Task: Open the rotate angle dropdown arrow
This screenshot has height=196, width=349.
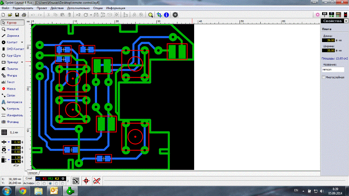Action: (91, 15)
